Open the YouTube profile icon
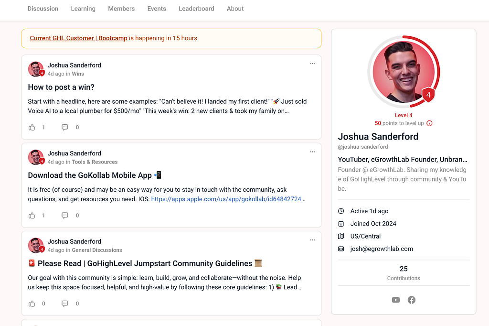 click(x=396, y=300)
